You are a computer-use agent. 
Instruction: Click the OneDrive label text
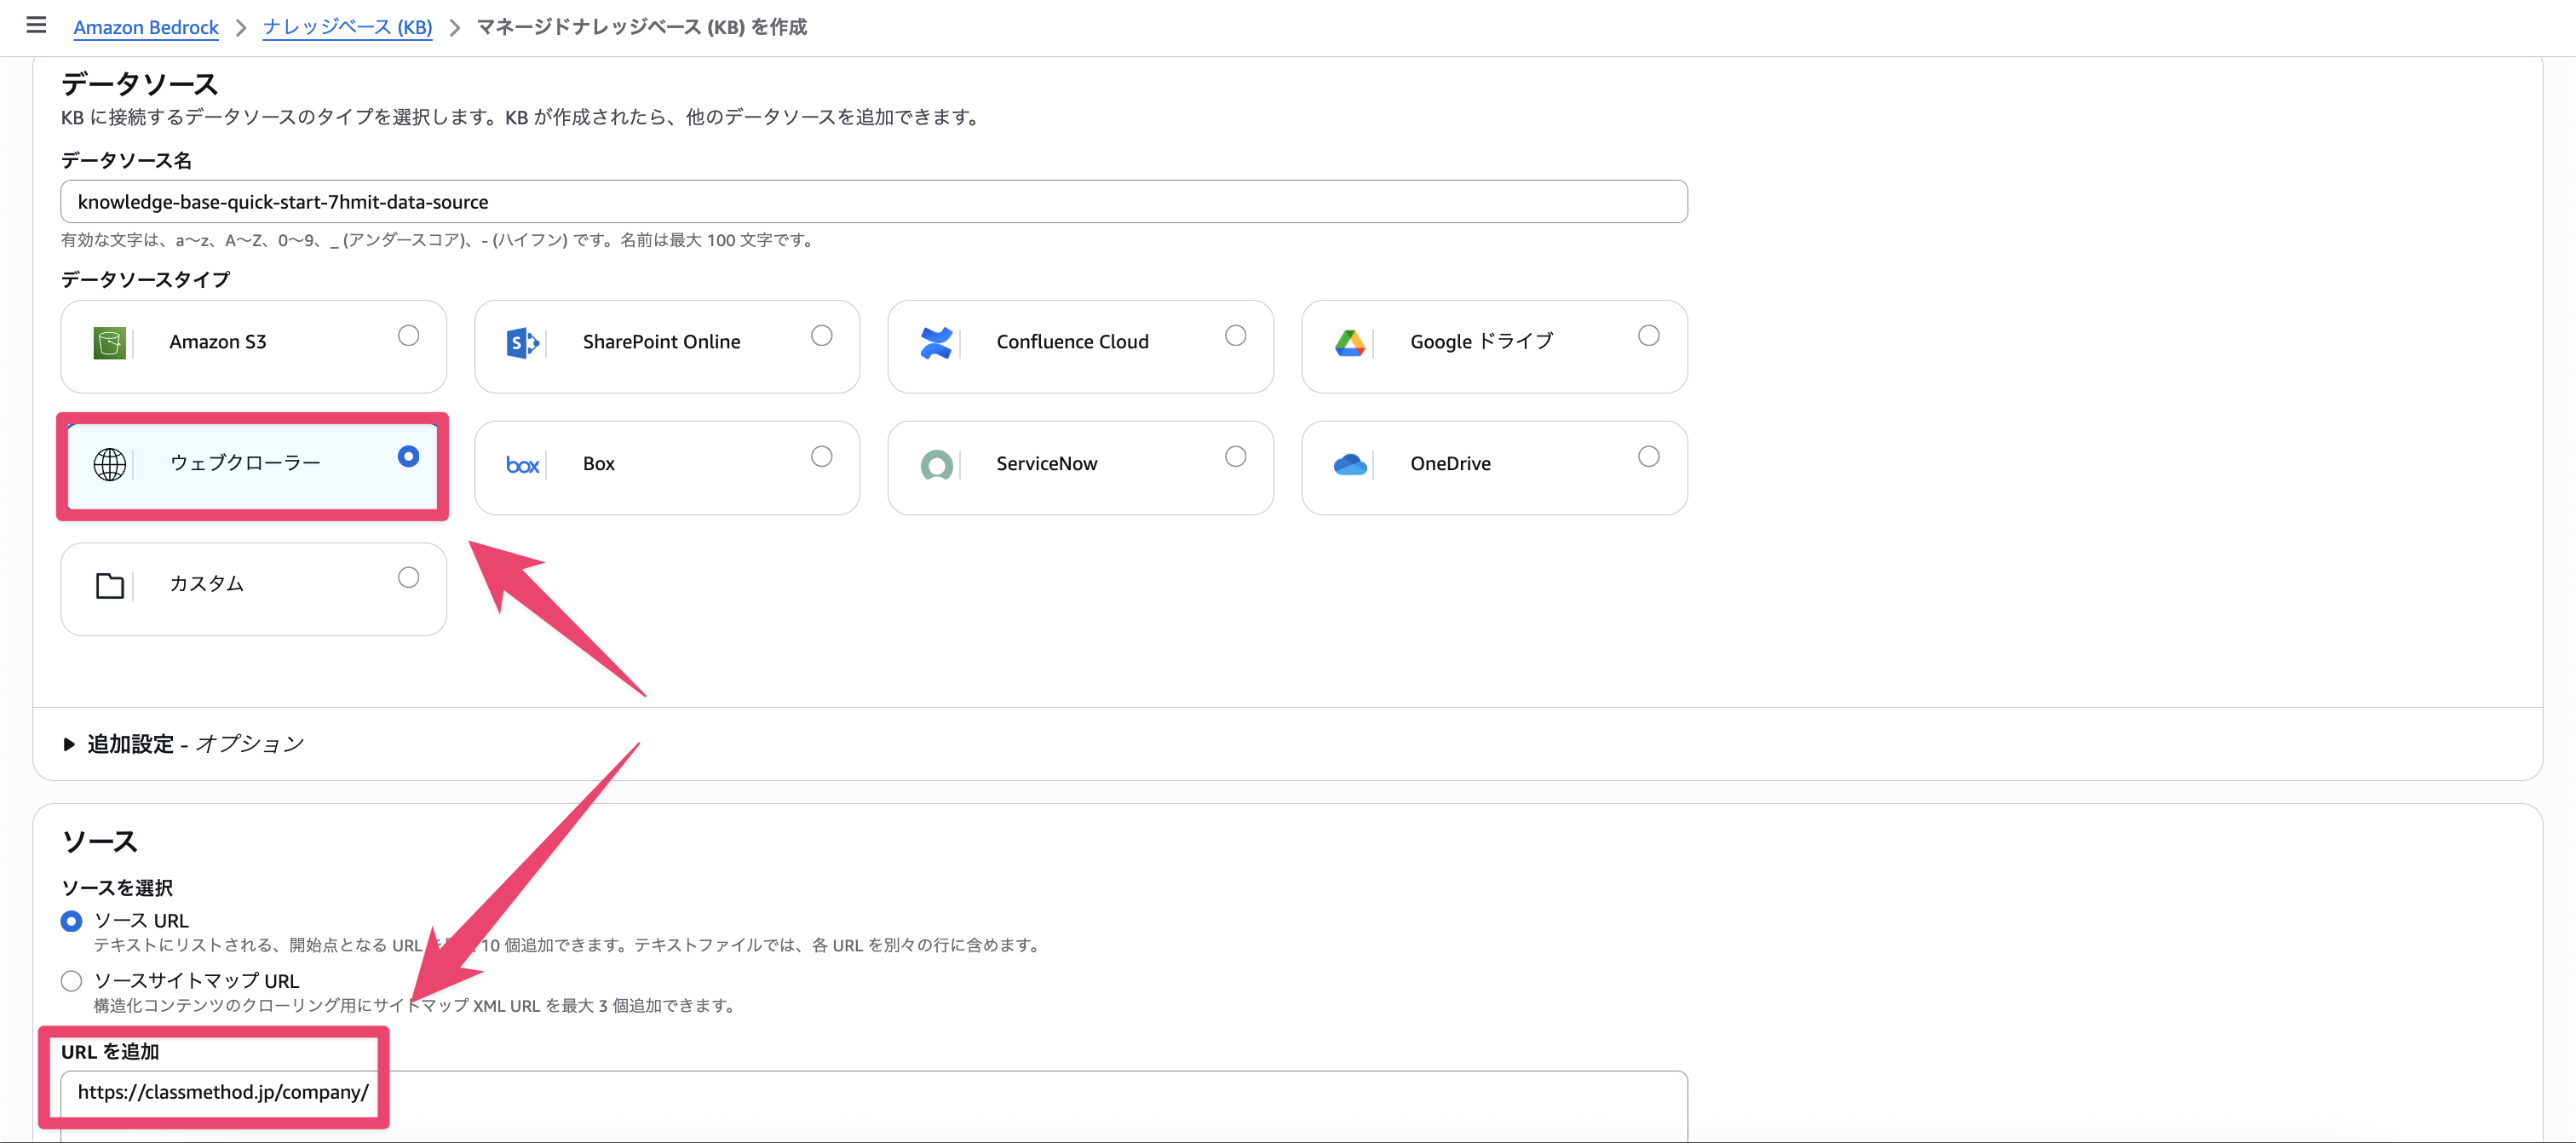tap(1451, 464)
